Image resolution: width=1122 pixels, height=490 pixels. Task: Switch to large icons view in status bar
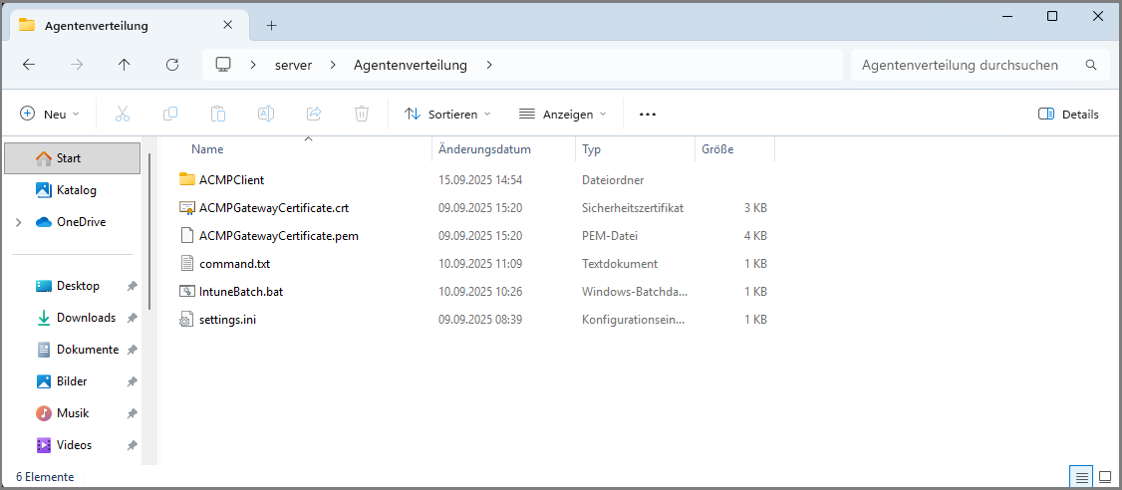pos(1104,477)
